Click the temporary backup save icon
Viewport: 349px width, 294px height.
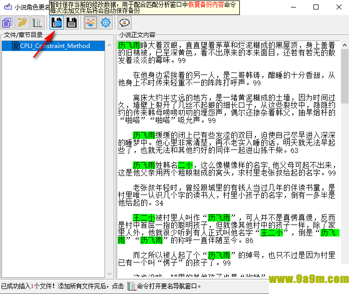click(x=57, y=22)
